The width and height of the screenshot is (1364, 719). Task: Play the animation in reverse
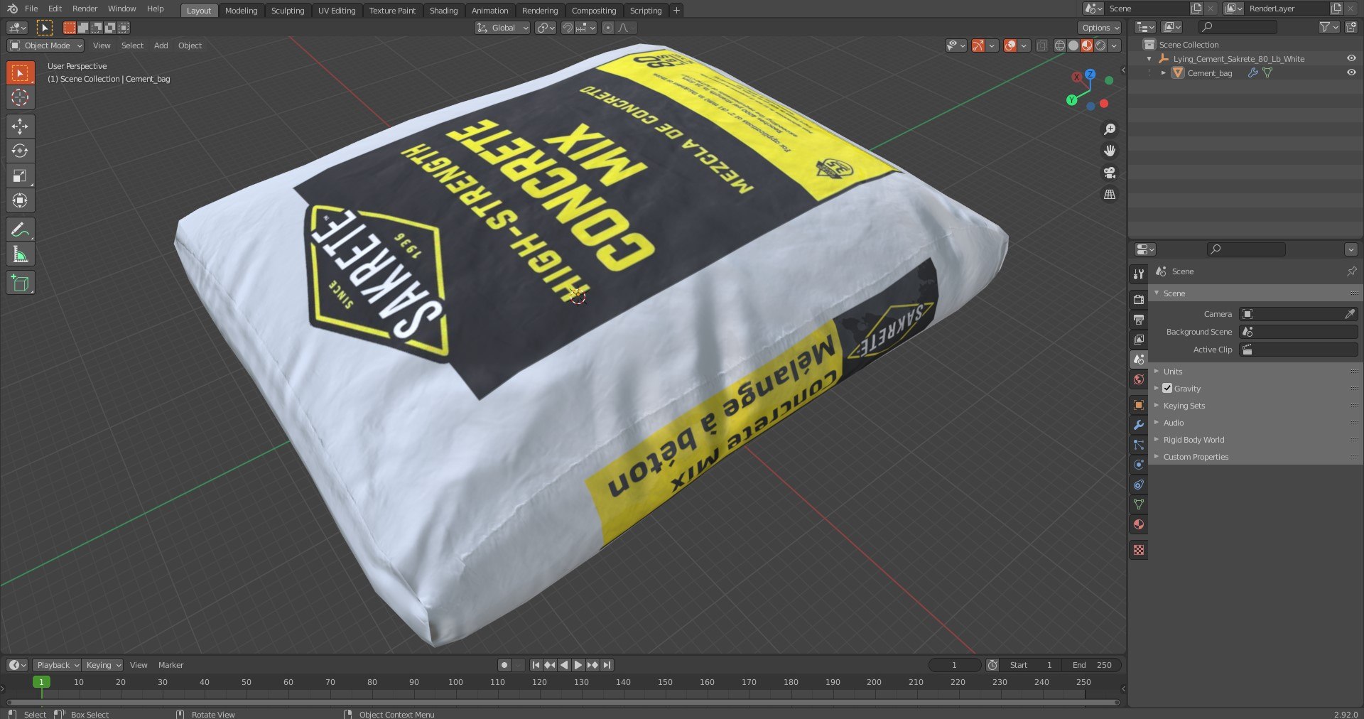tap(564, 665)
